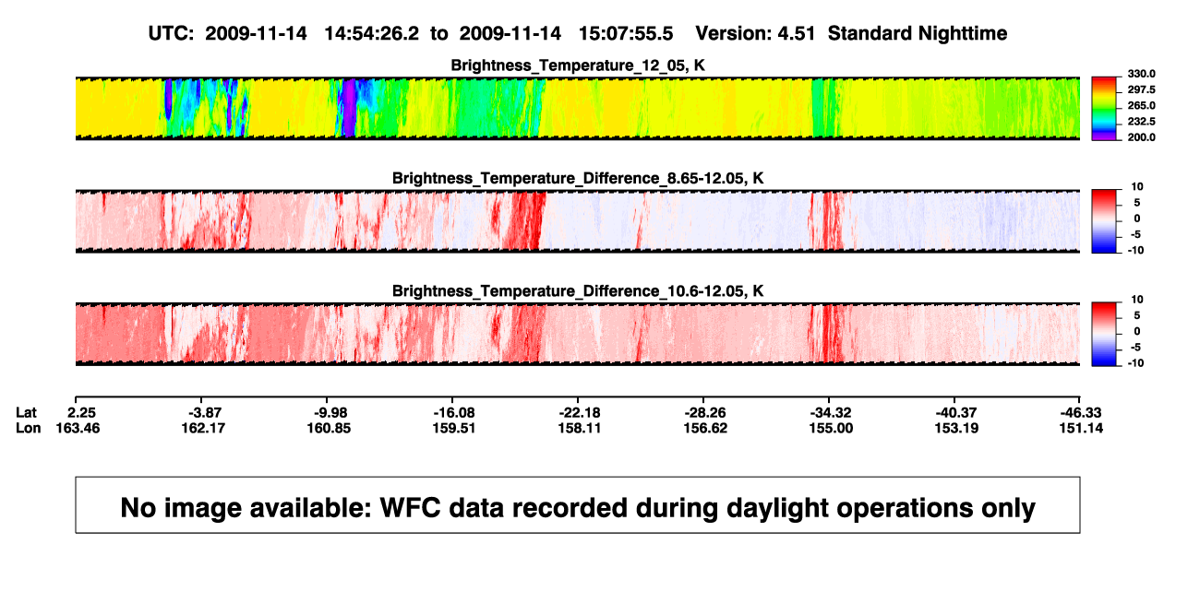The height and width of the screenshot is (615, 1200).
Task: Click the Lon axis label
Action: click(x=27, y=428)
